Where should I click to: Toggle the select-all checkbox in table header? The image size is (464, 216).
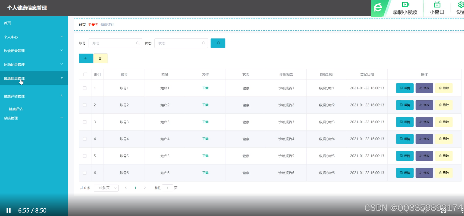click(85, 74)
